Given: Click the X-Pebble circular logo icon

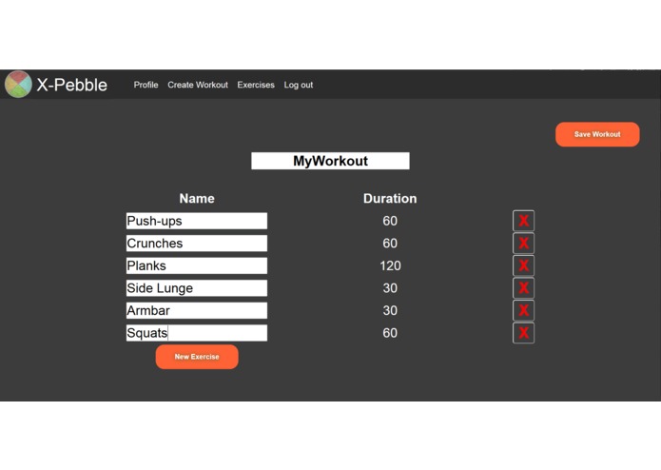Looking at the screenshot, I should tap(18, 85).
